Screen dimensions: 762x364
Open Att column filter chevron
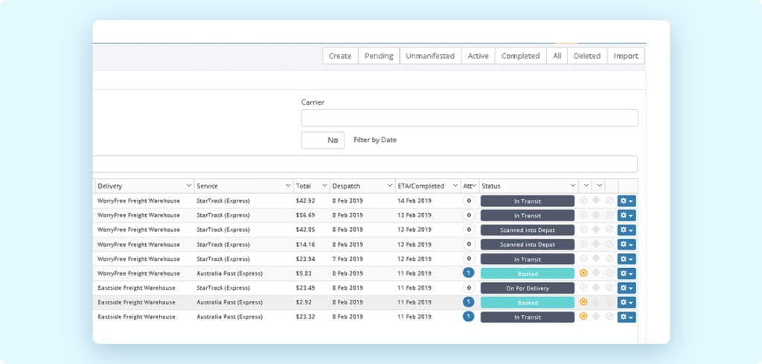tap(474, 186)
